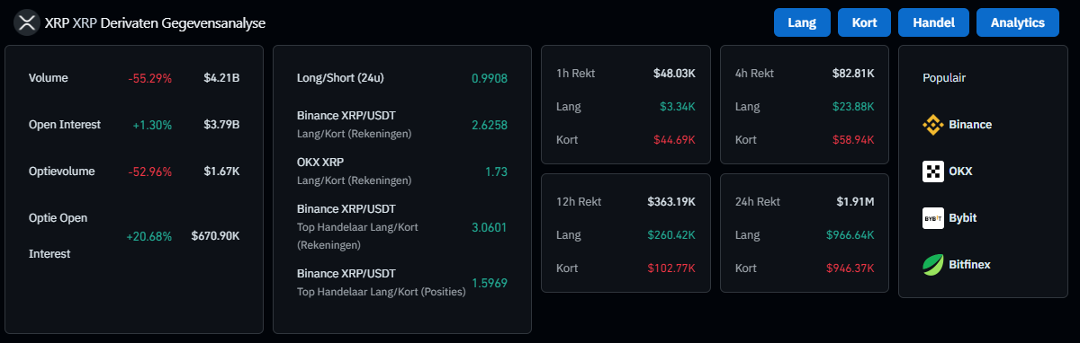
Task: Go to Analytics
Action: [x=1018, y=22]
